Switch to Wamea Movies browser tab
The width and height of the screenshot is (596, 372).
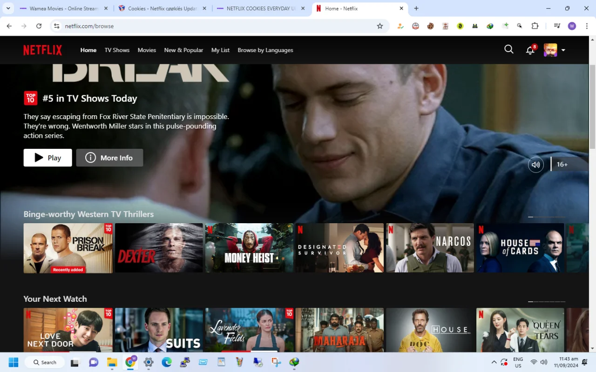pos(64,8)
